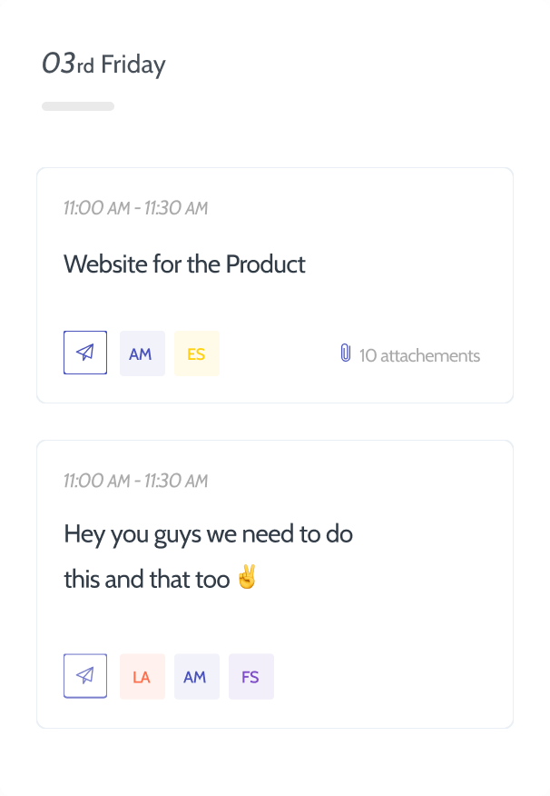
Task: Open the 10 attachements link
Action: tap(419, 355)
